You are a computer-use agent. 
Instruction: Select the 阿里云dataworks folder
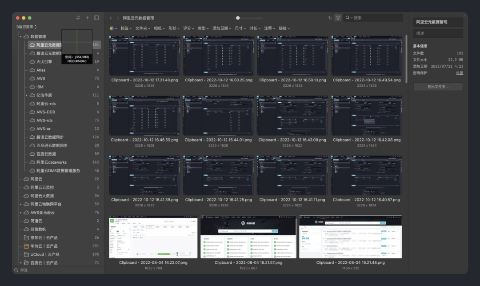point(64,162)
